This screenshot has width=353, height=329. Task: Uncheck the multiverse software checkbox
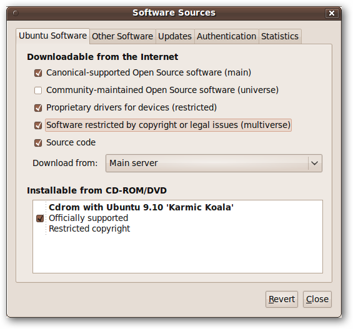point(38,125)
